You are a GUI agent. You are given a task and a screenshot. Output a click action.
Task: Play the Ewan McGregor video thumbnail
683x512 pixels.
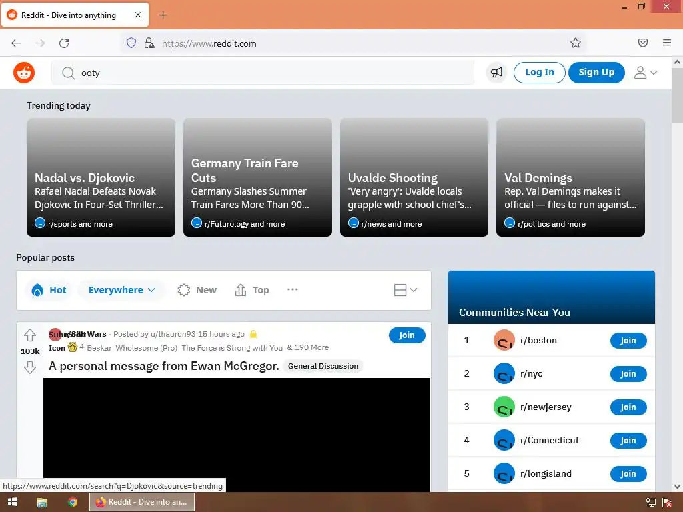[x=237, y=435]
